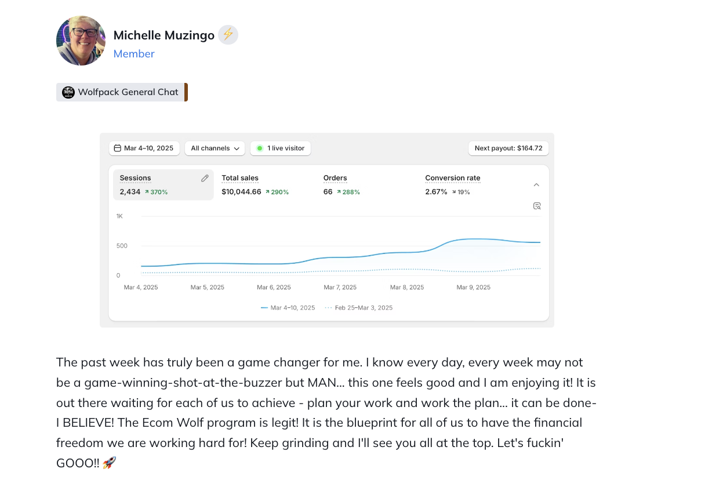Image resolution: width=712 pixels, height=494 pixels.
Task: Click the green up arrow by 290%
Action: pos(267,192)
